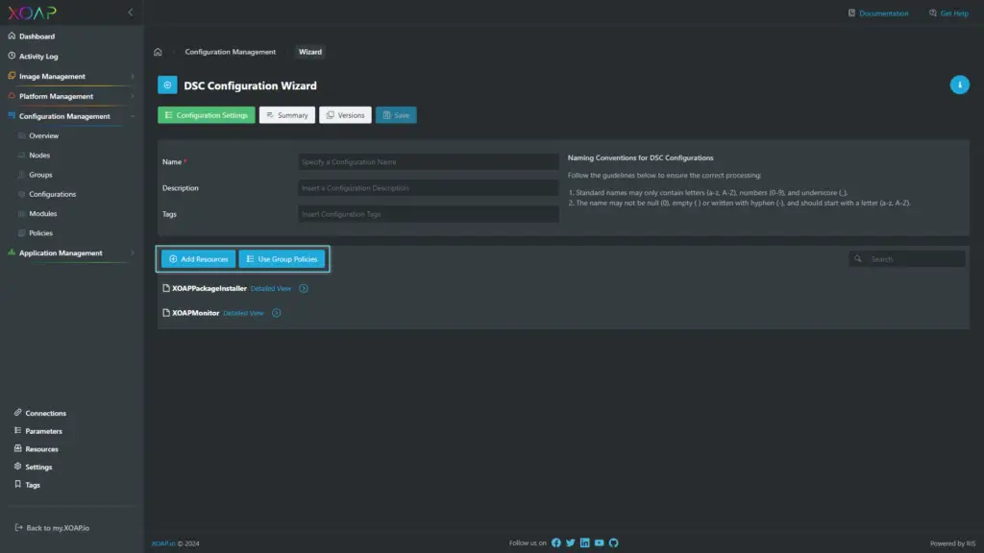Click the Settings gear icon
Image resolution: width=984 pixels, height=553 pixels.
[x=17, y=467]
